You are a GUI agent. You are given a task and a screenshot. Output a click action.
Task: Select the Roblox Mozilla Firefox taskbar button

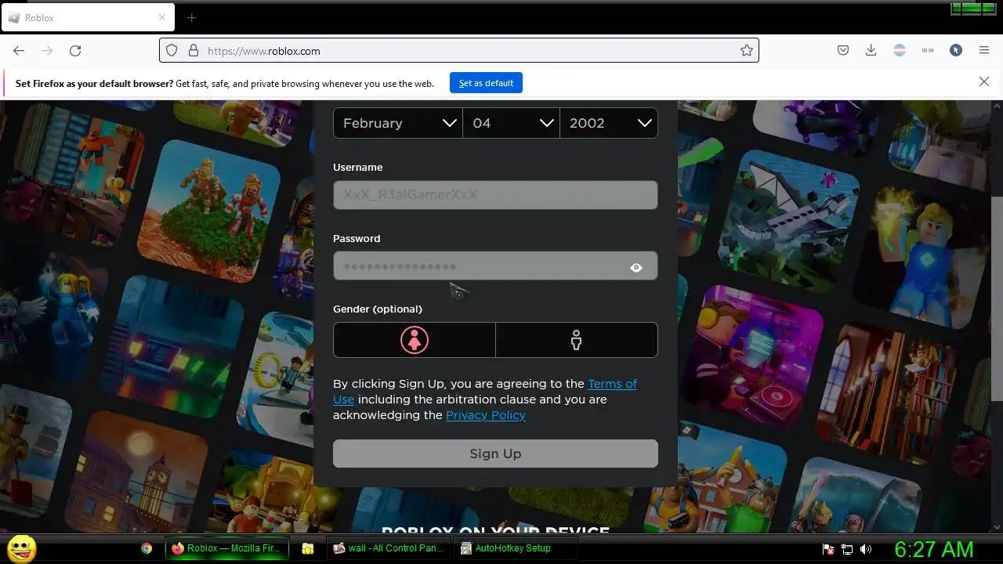227,548
